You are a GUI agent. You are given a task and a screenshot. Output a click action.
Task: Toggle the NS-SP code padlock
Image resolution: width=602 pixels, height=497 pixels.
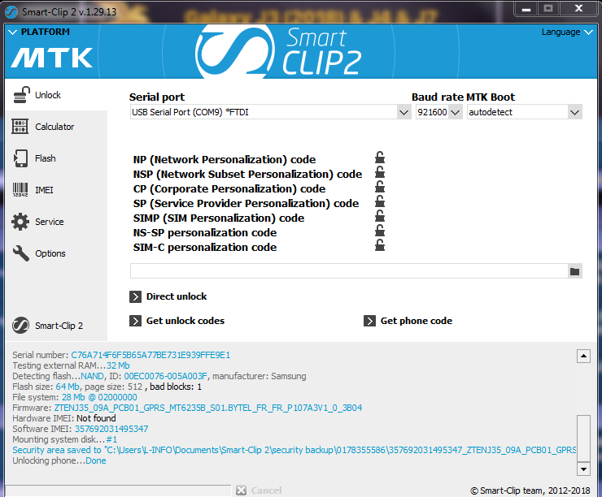coord(380,231)
